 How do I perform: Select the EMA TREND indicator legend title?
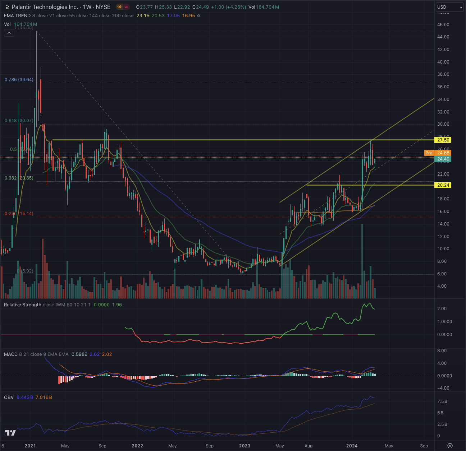[x=17, y=16]
